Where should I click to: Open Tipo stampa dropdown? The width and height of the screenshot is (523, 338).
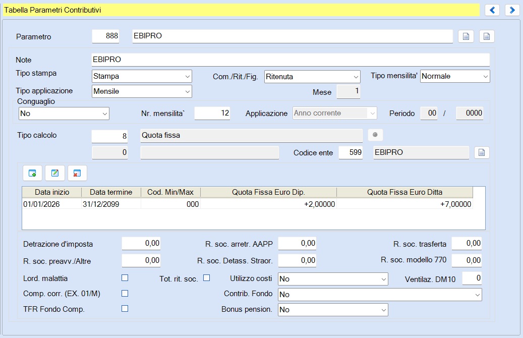[142, 76]
